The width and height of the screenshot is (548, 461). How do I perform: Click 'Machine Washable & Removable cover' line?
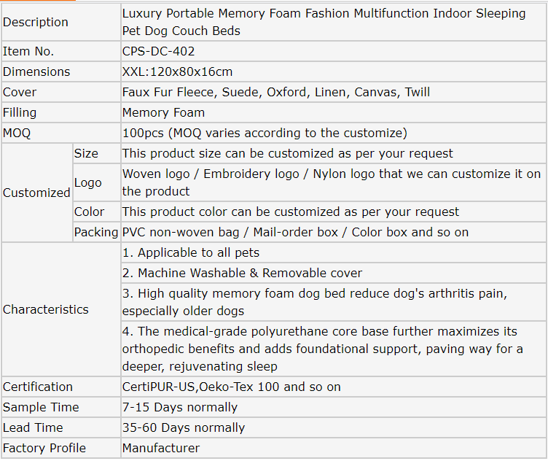coord(242,273)
